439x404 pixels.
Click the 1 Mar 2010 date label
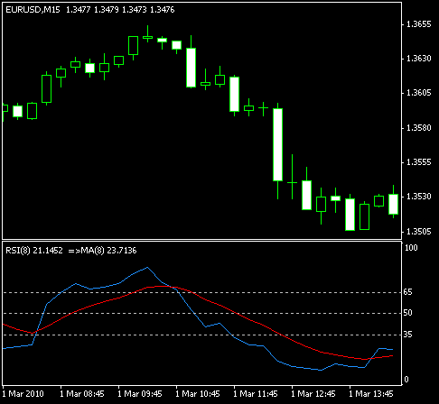(x=23, y=394)
